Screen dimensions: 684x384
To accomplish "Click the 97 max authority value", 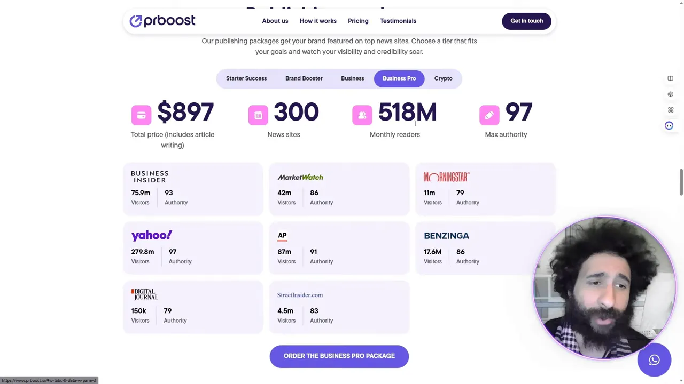I will point(518,113).
